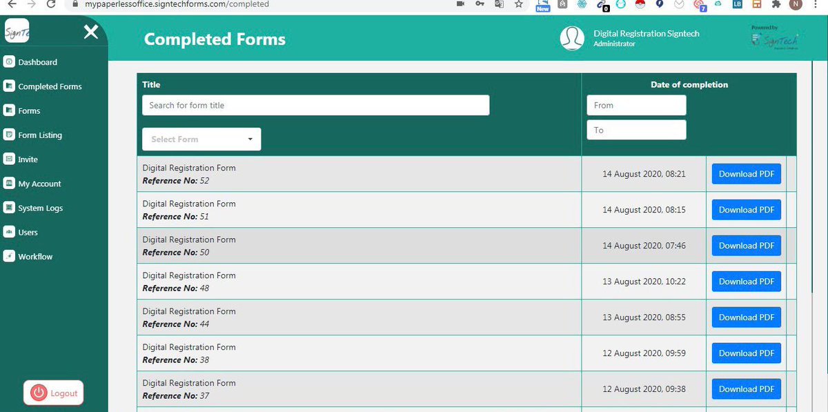Open My Account menu item

39,184
